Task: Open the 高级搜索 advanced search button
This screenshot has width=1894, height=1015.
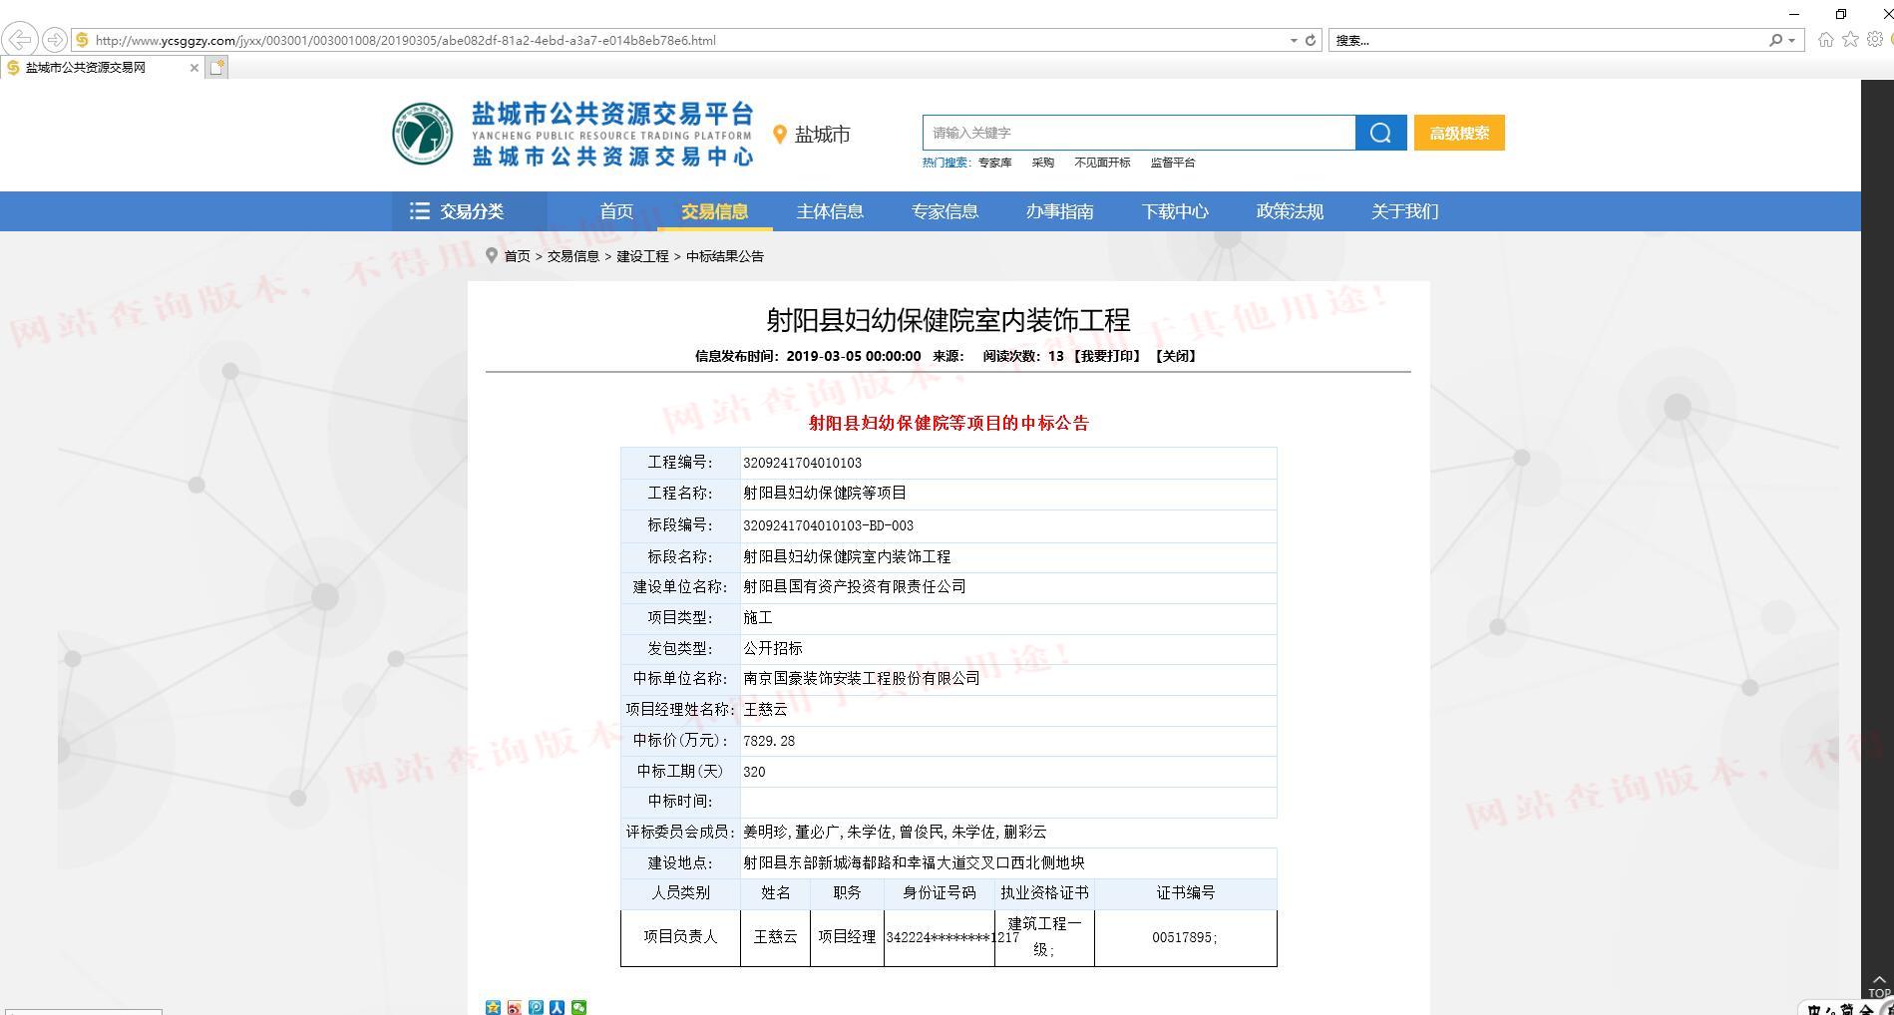Action: coord(1459,133)
